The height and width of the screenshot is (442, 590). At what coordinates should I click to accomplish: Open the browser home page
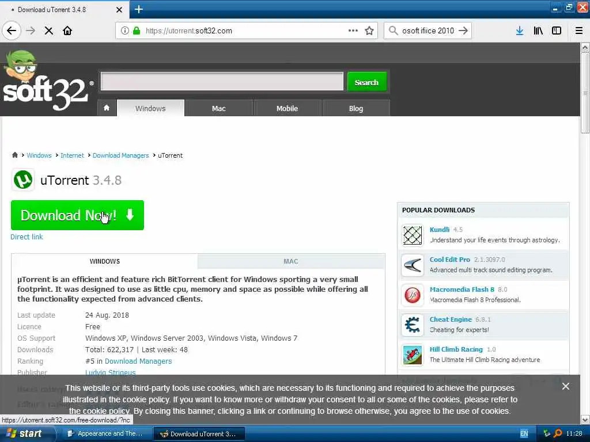pyautogui.click(x=67, y=31)
